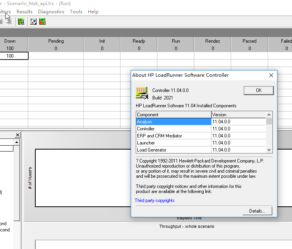292x249 pixels.
Task: Click OK in the About dialog
Action: [x=259, y=90]
